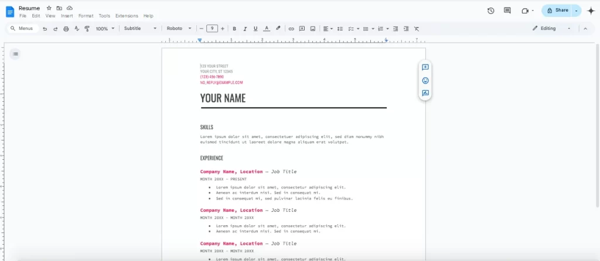Open the Tools menu
600x261 pixels.
(x=104, y=16)
